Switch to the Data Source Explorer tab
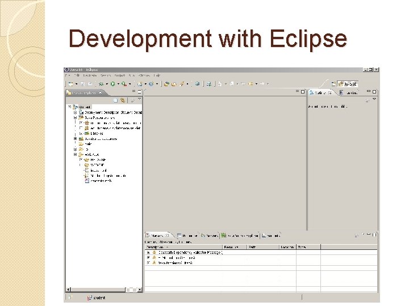409x306 pixels. click(x=240, y=236)
